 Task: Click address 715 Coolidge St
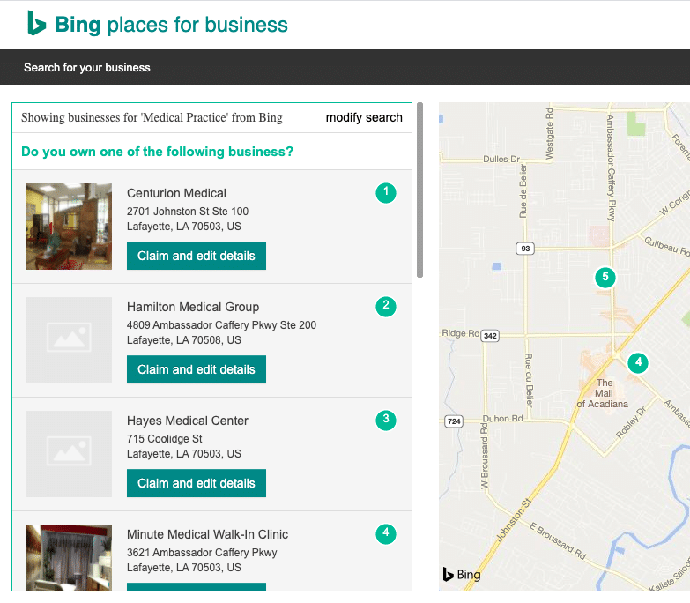(x=165, y=438)
